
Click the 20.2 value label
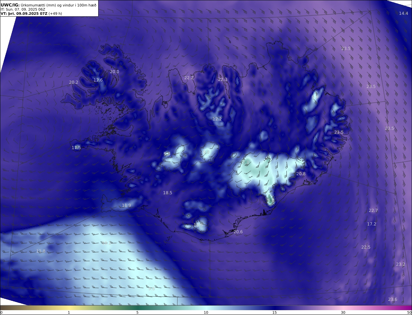74,82
